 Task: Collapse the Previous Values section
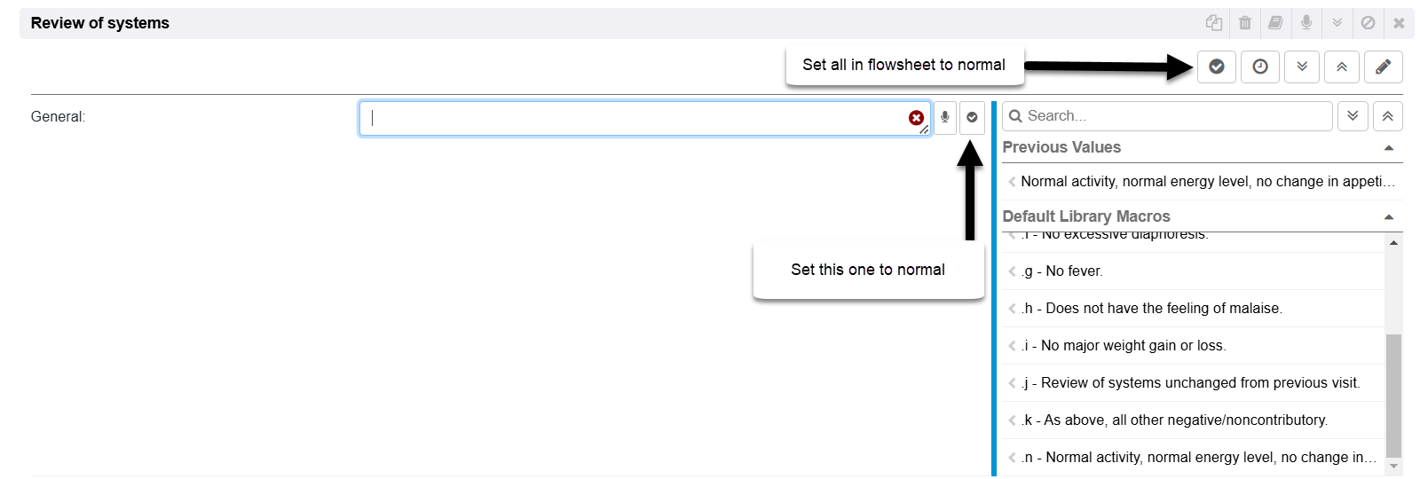[1388, 148]
